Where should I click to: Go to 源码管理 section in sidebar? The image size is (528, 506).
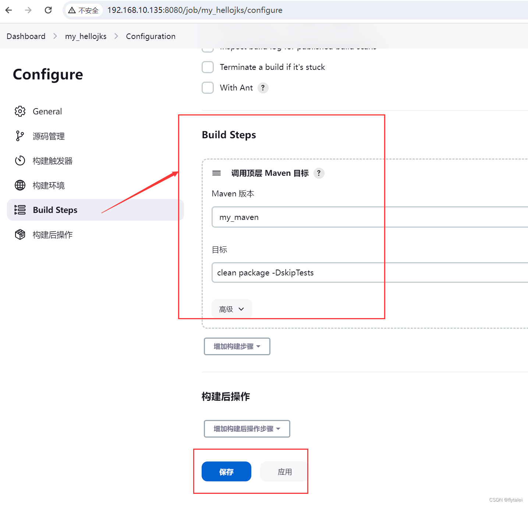[49, 136]
